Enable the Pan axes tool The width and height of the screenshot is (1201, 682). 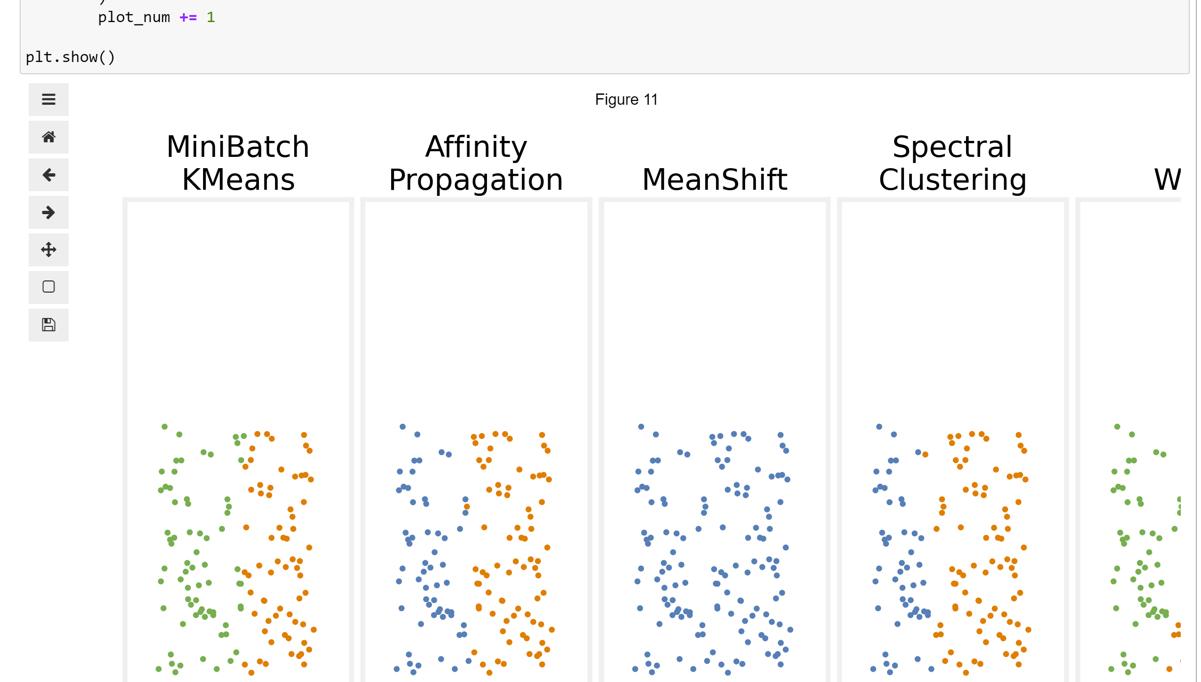(48, 249)
